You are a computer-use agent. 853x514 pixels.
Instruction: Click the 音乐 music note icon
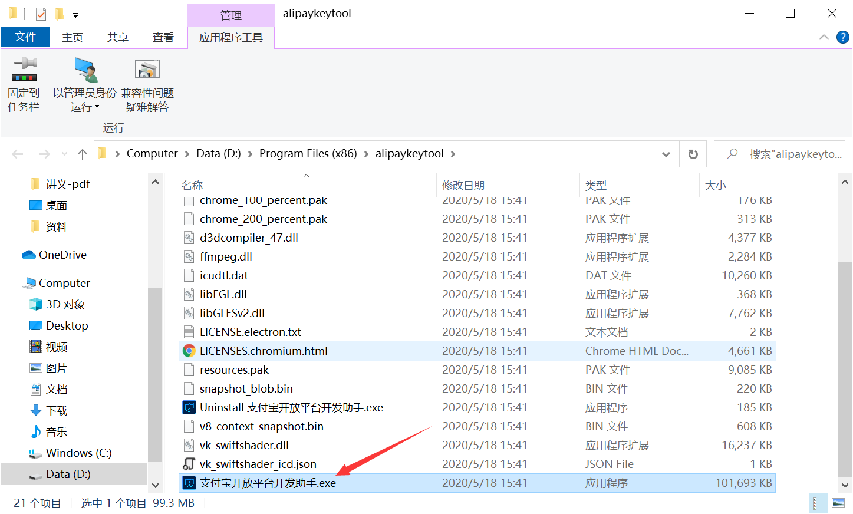(35, 432)
